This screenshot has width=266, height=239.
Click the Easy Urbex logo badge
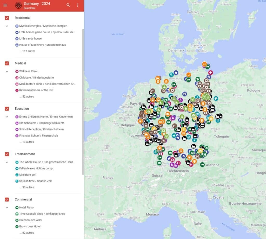pyautogui.click(x=18, y=5)
